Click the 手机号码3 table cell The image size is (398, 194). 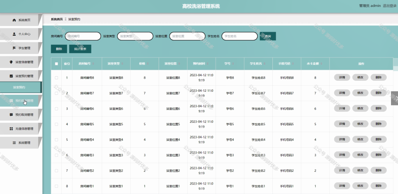pos(287,155)
